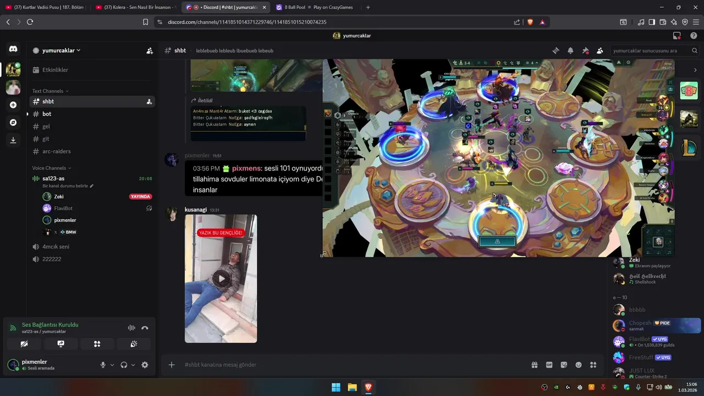Reload the page in Brave
This screenshot has width=704, height=396.
click(30, 22)
